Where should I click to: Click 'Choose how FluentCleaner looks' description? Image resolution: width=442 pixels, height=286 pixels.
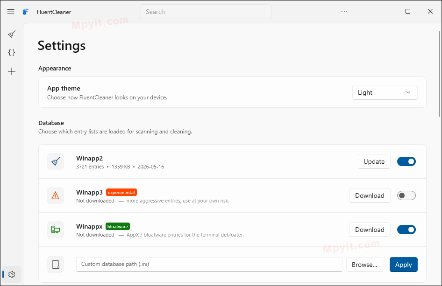(x=107, y=98)
